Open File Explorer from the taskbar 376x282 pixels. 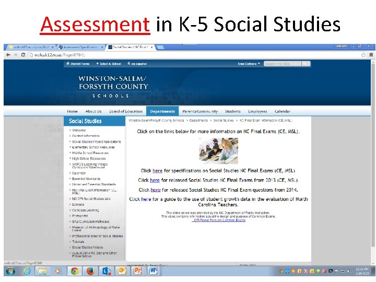(x=42, y=271)
